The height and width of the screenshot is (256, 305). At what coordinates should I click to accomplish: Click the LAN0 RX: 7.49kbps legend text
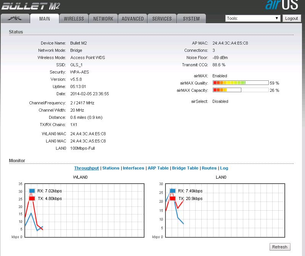(190, 191)
